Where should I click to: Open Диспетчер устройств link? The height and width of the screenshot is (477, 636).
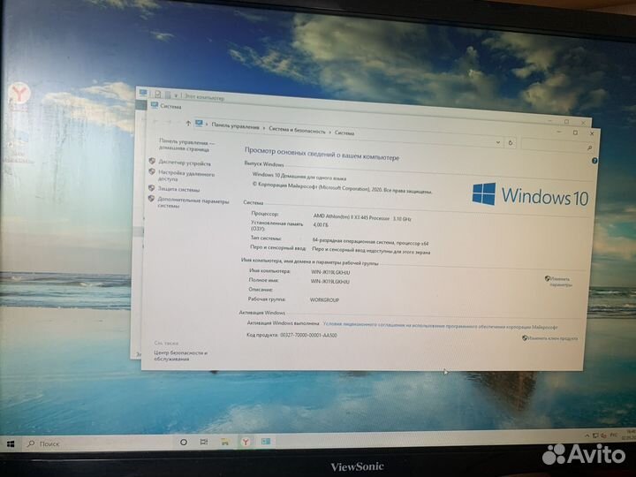tap(185, 163)
